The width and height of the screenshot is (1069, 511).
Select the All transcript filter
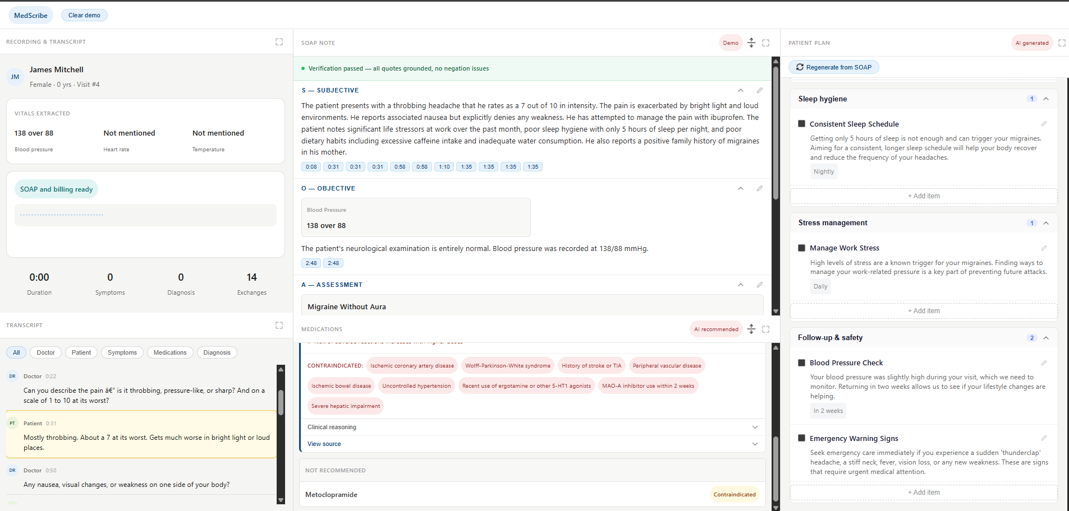click(x=16, y=352)
